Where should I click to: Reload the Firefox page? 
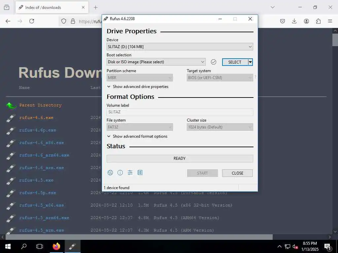coord(32,21)
